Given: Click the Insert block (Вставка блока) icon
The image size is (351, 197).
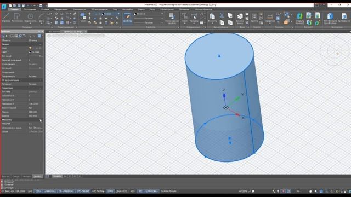Looking at the screenshot, I should click(240, 18).
